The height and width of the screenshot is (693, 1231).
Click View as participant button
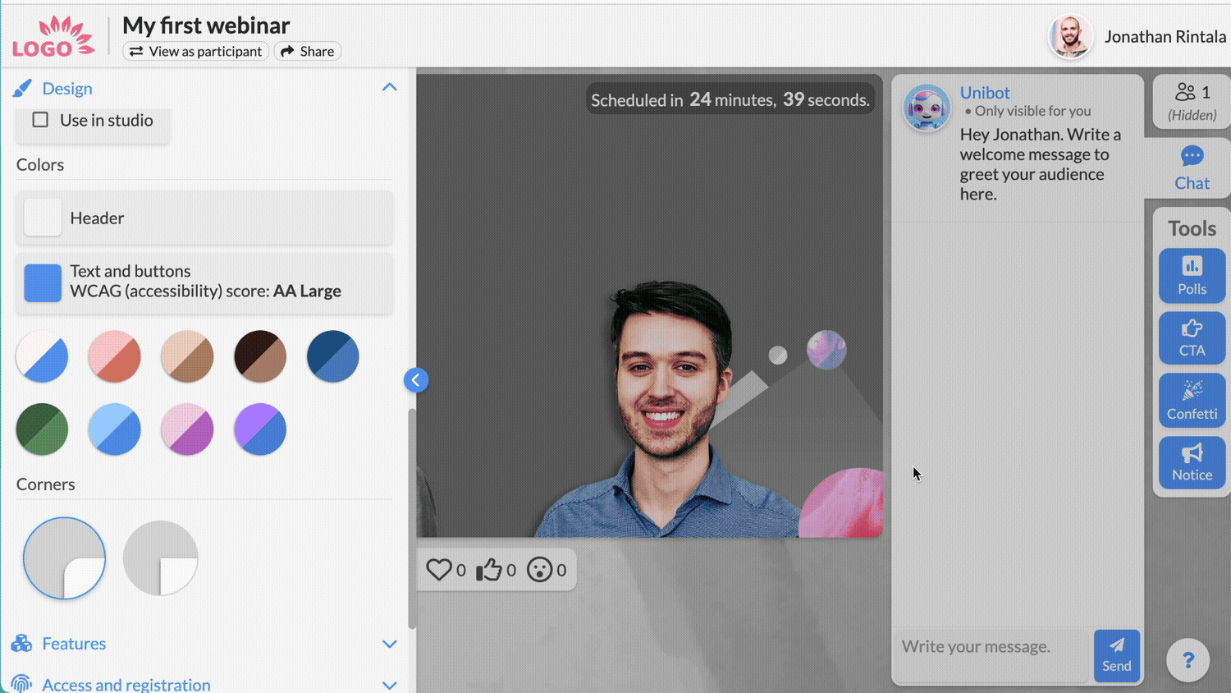pos(196,51)
